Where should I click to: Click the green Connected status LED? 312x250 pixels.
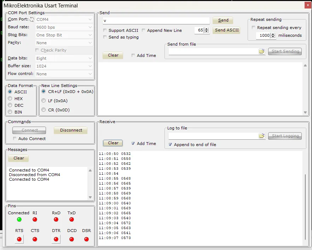[19, 219]
